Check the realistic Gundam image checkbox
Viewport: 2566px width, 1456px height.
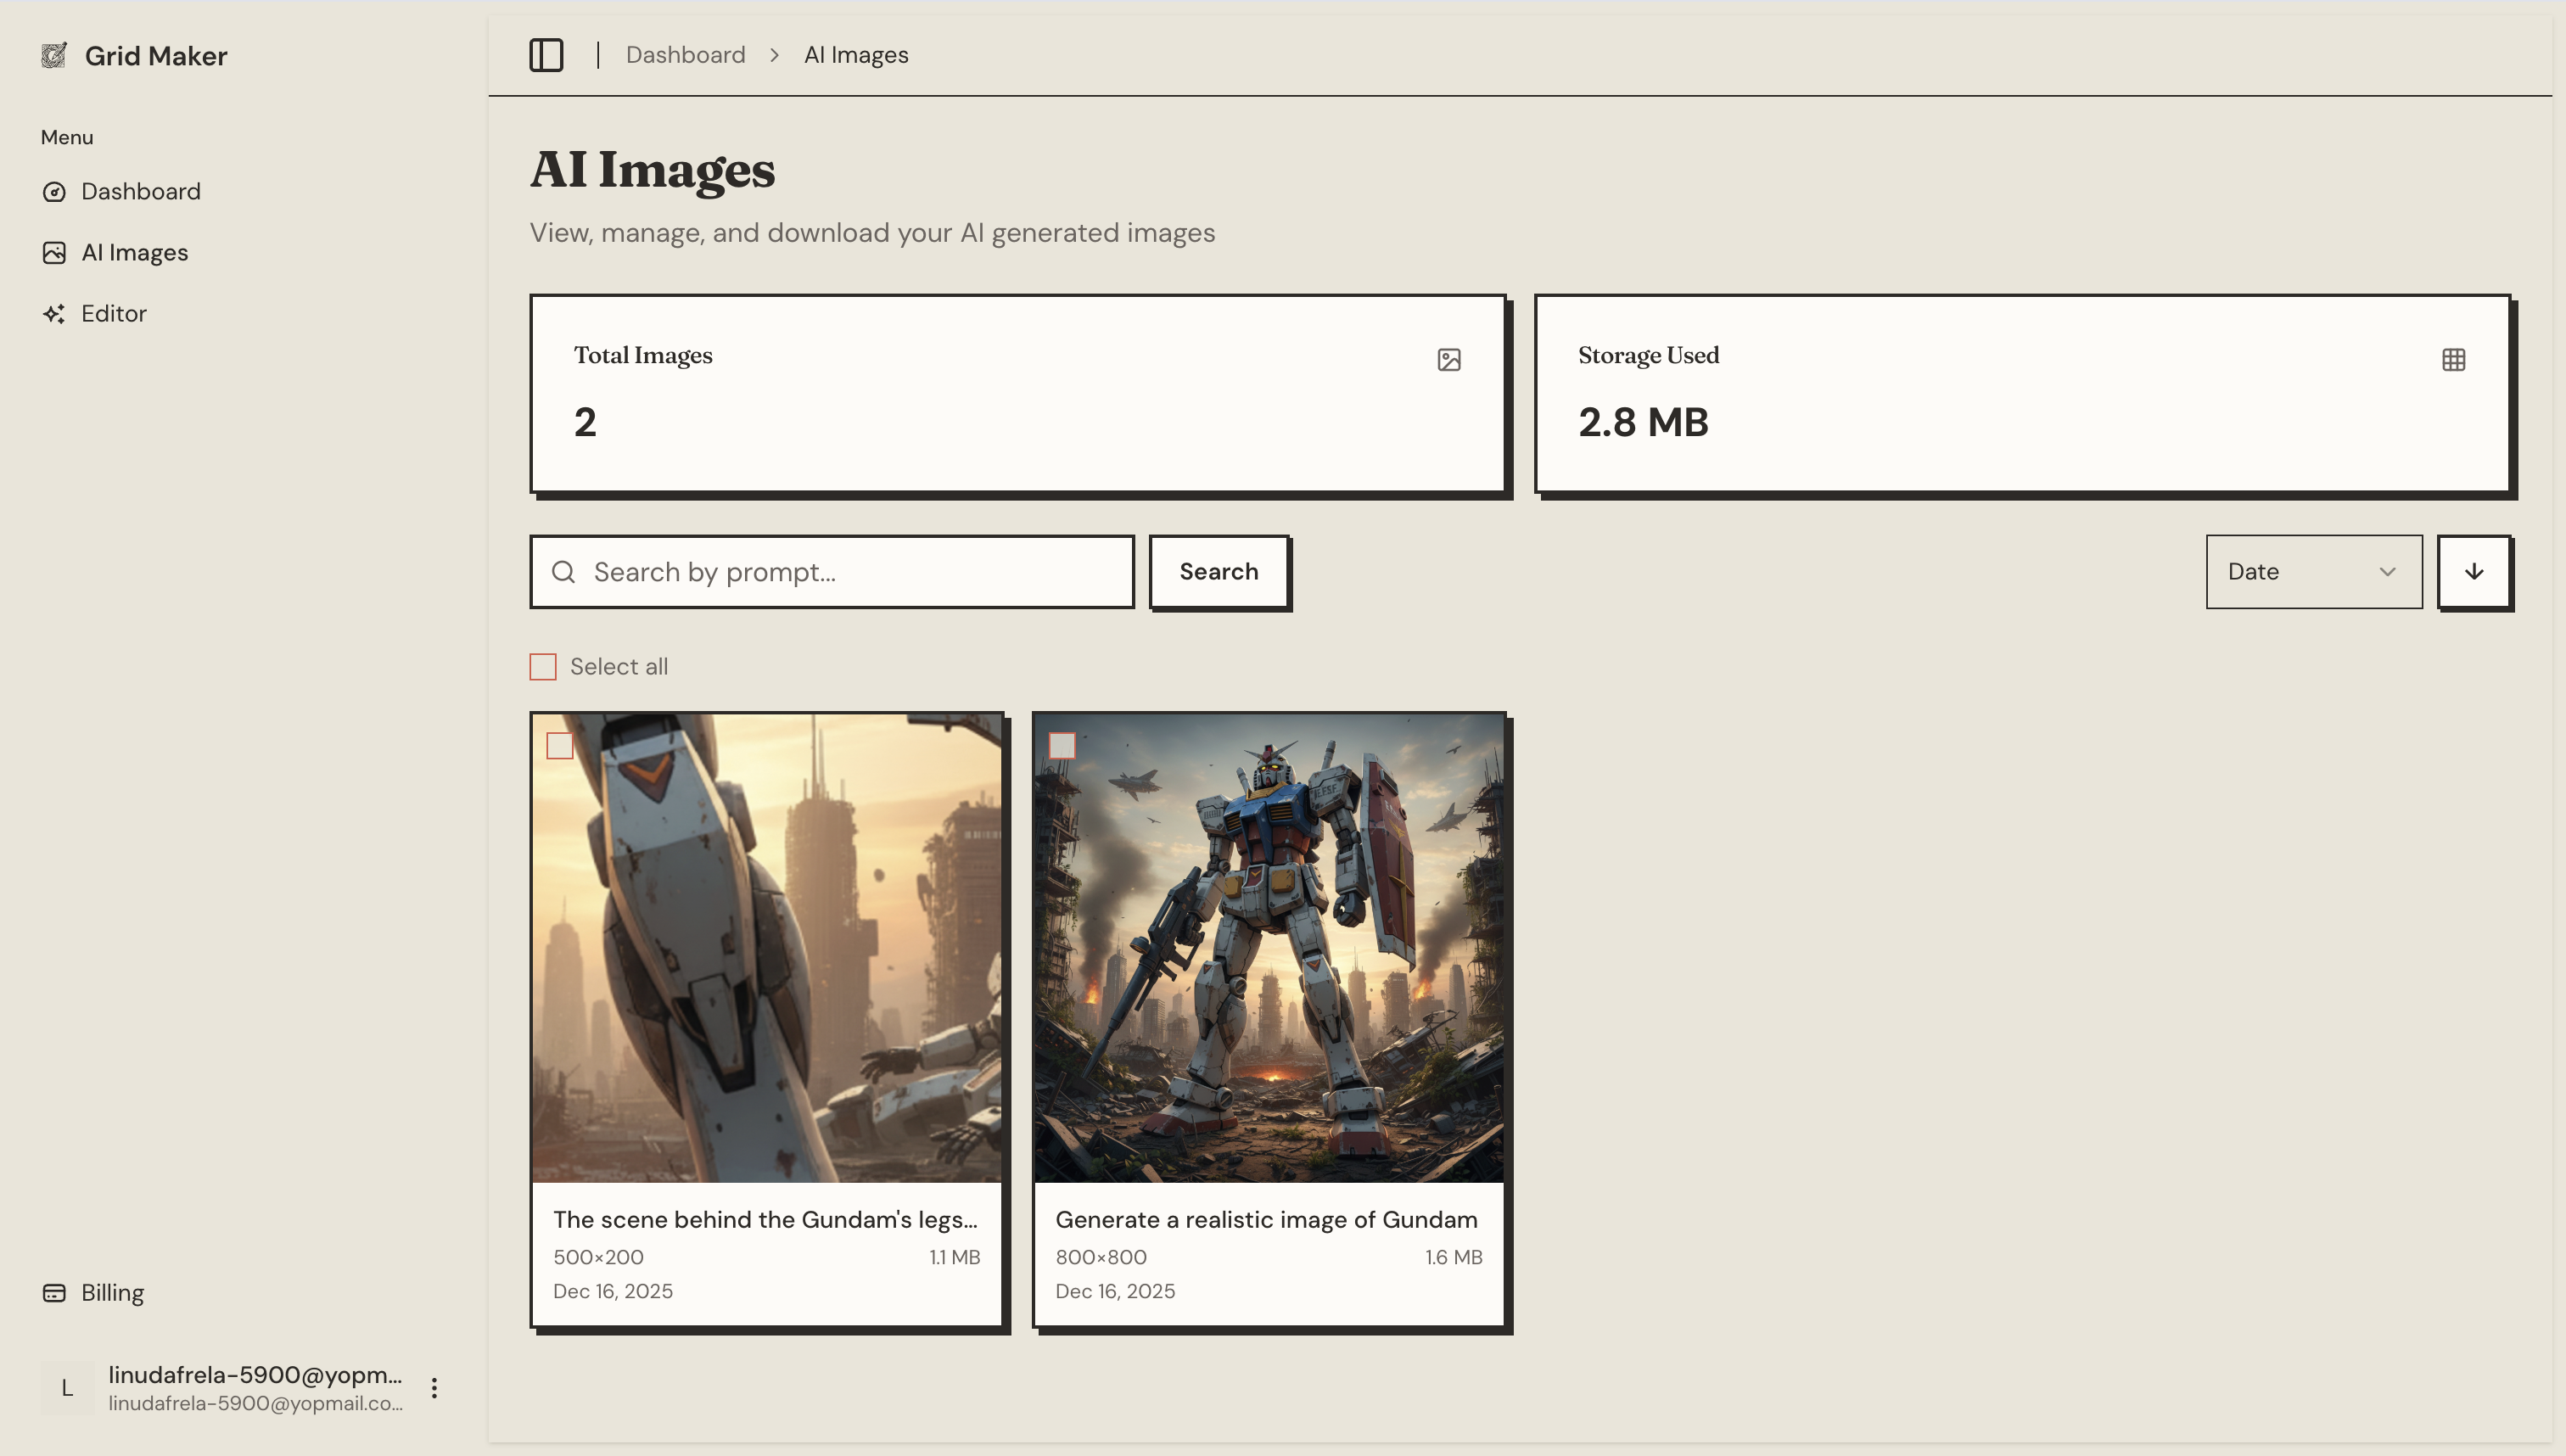pyautogui.click(x=1063, y=744)
